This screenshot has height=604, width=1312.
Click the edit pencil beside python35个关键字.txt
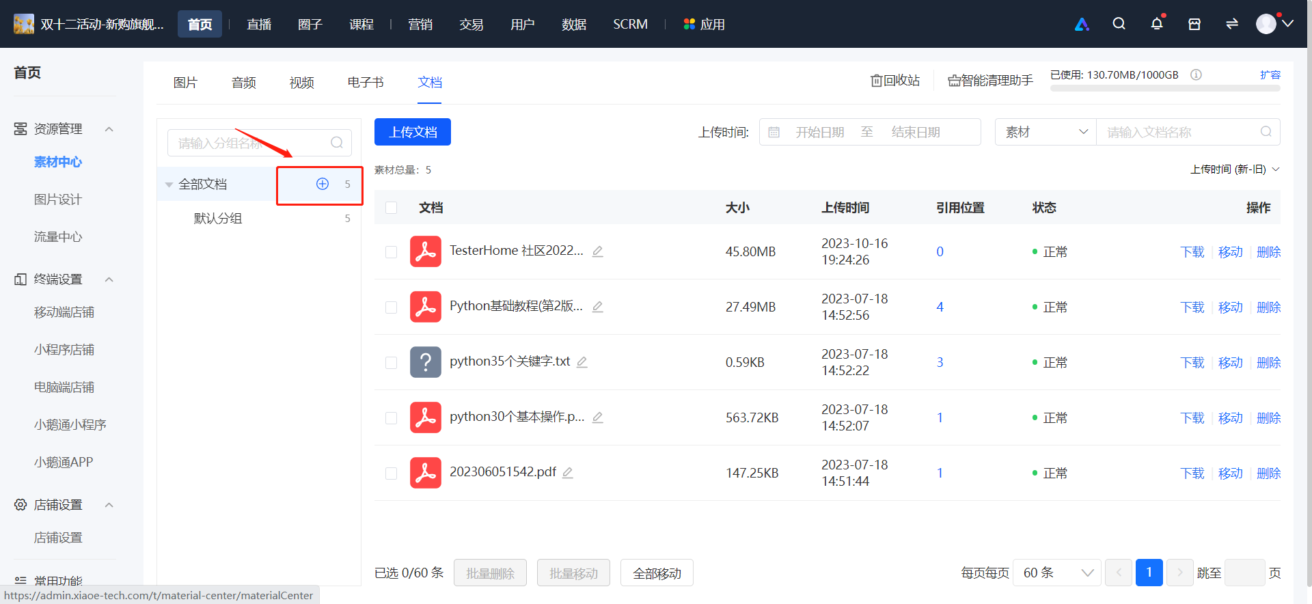[x=582, y=361]
